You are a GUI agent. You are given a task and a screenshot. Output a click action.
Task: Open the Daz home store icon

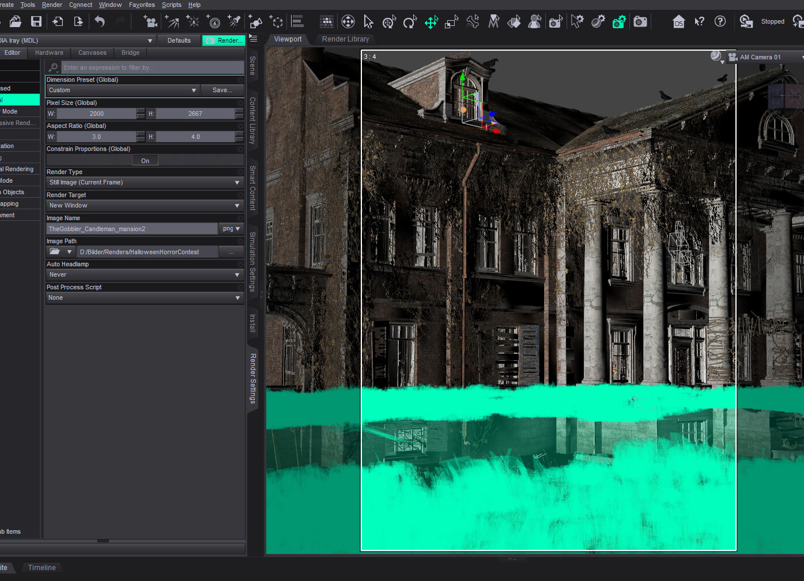[x=678, y=22]
